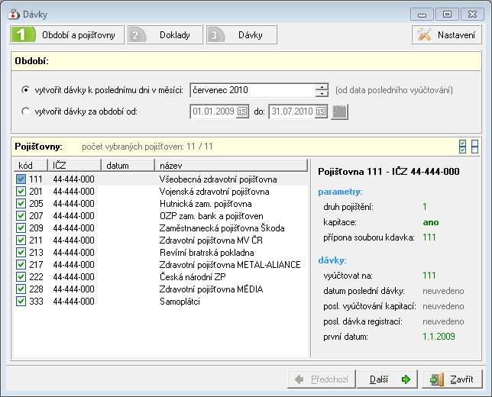
Task: Toggle checkbox for insurer 111 Všeobecná
Action: point(21,179)
